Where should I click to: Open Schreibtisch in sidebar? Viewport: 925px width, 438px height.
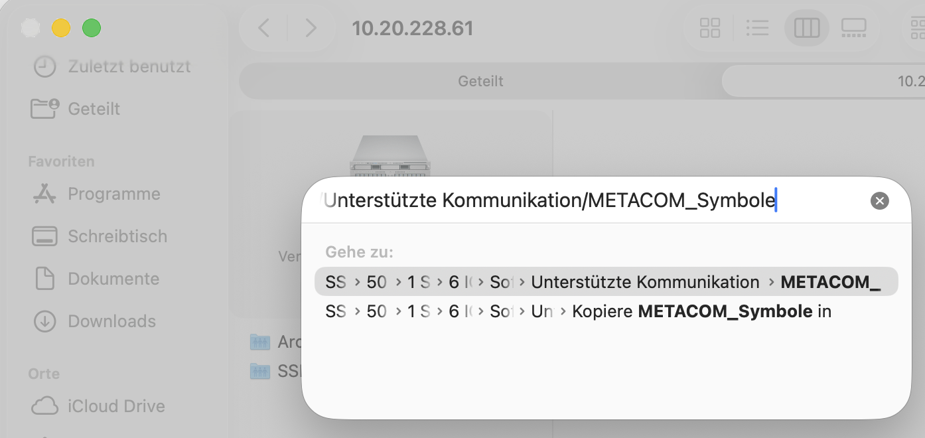pyautogui.click(x=117, y=236)
